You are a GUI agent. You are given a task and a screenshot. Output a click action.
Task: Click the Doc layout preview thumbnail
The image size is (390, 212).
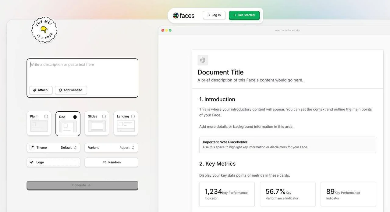[x=68, y=127]
